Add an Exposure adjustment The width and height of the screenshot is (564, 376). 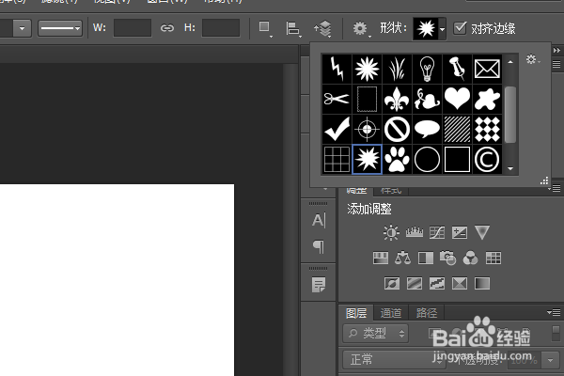pyautogui.click(x=460, y=232)
